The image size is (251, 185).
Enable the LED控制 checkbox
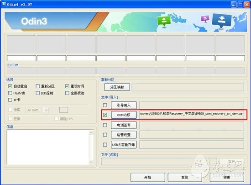[x=37, y=93]
